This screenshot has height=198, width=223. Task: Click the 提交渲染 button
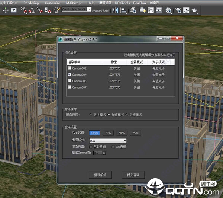tap(133, 174)
